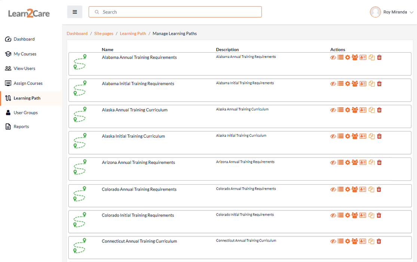Go to User Groups in sidebar
Image resolution: width=417 pixels, height=262 pixels.
[x=25, y=113]
